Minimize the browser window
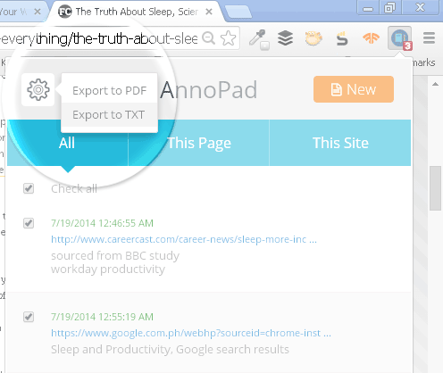Viewport: 443px width, 373px height. (368, 7)
